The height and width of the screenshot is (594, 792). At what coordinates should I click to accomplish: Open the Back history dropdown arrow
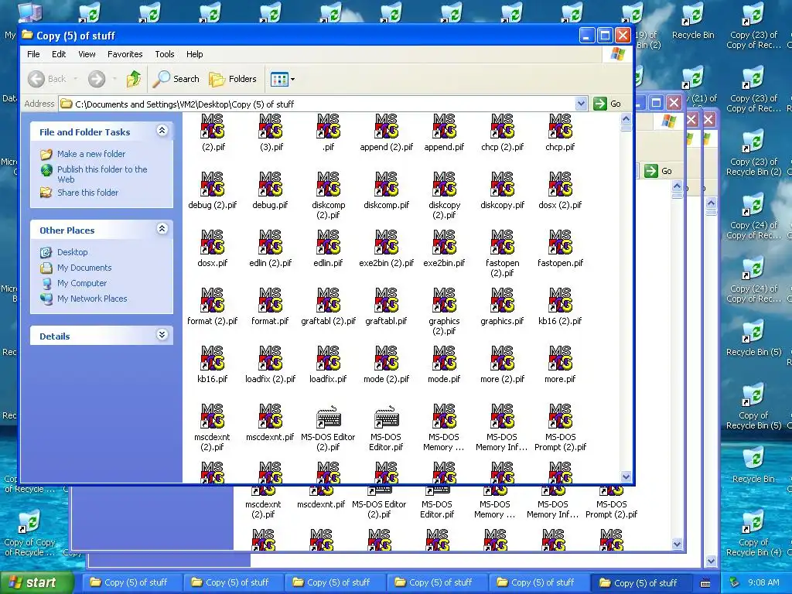(x=76, y=79)
